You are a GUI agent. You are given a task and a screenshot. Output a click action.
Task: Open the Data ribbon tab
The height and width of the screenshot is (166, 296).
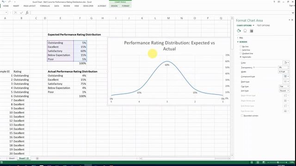[56, 6]
